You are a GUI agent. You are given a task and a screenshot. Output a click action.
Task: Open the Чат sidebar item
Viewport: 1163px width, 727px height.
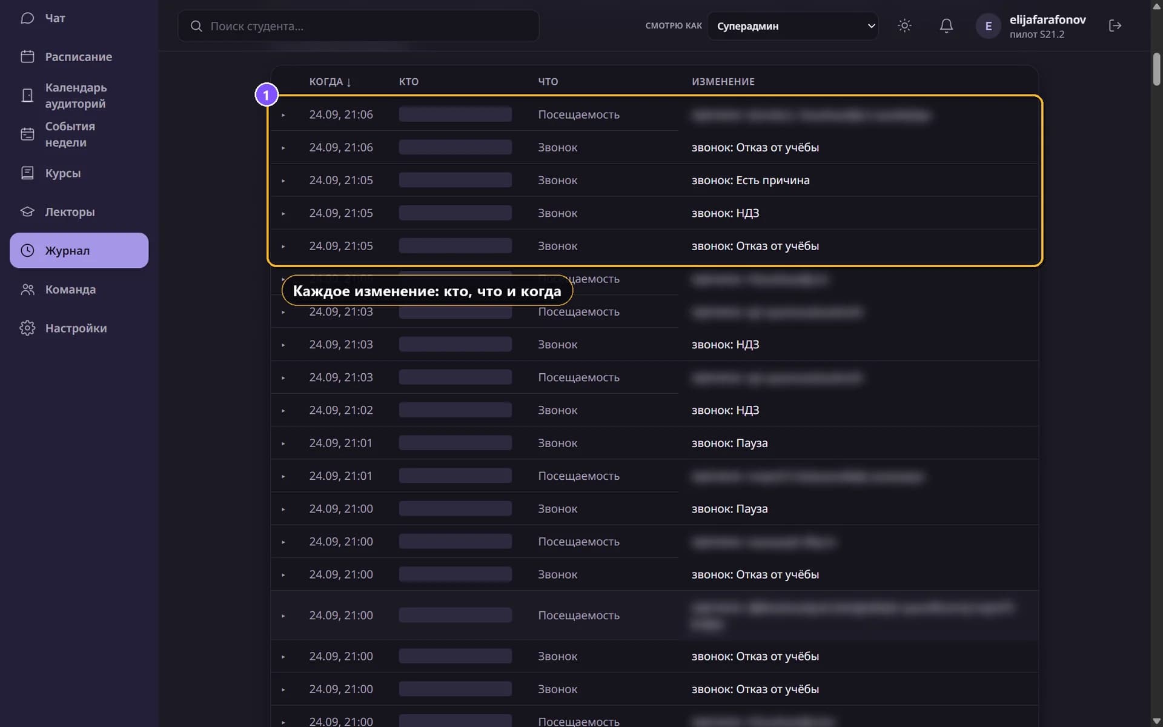(79, 18)
